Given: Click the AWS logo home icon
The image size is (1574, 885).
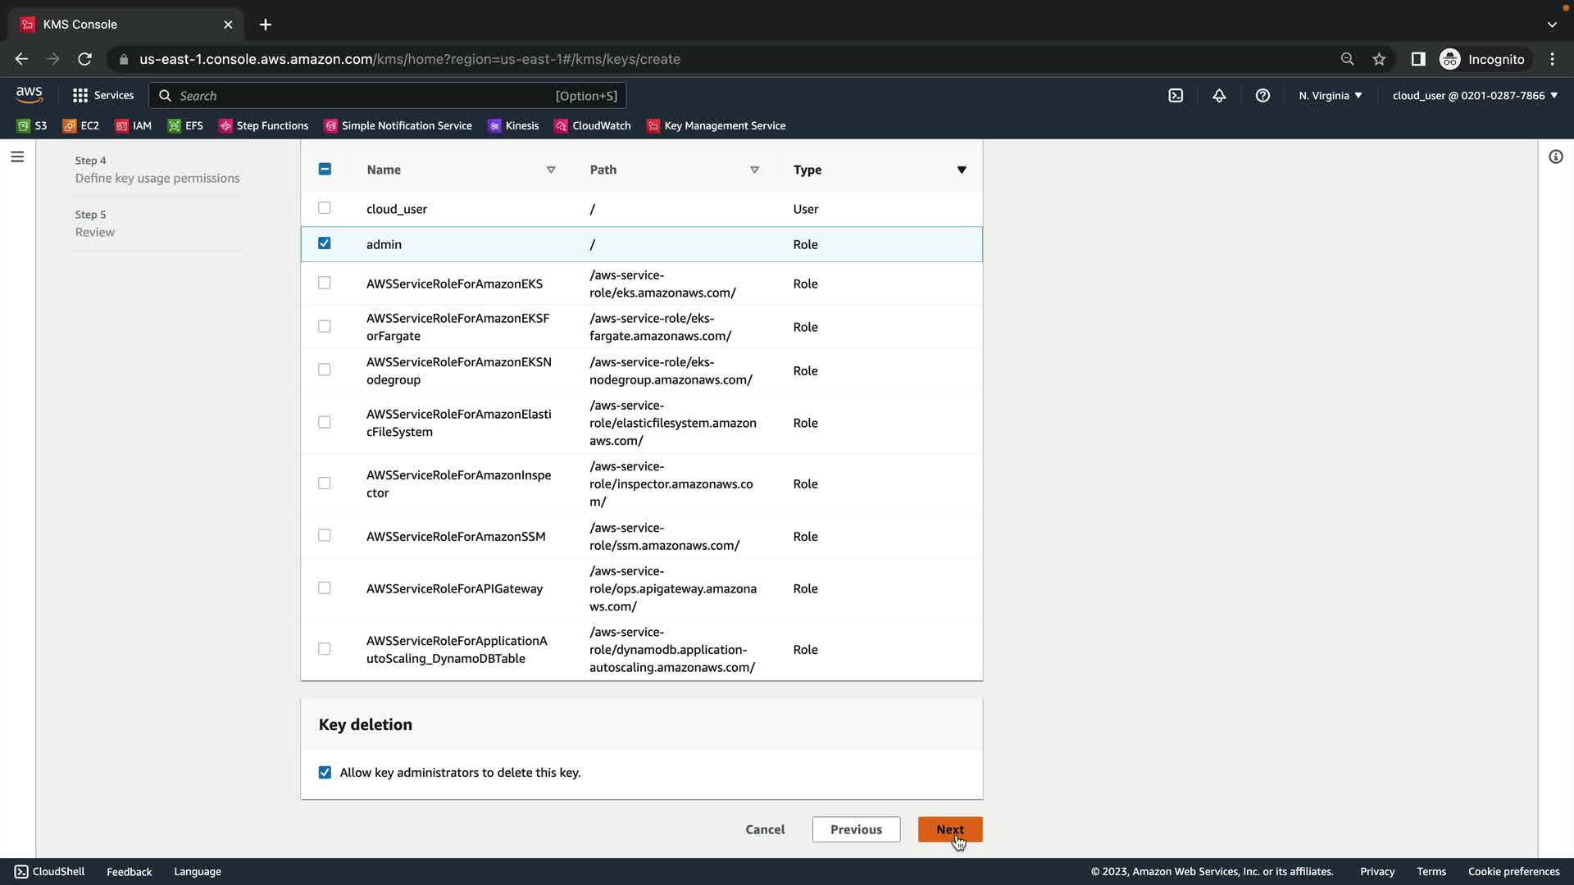Looking at the screenshot, I should tap(30, 95).
